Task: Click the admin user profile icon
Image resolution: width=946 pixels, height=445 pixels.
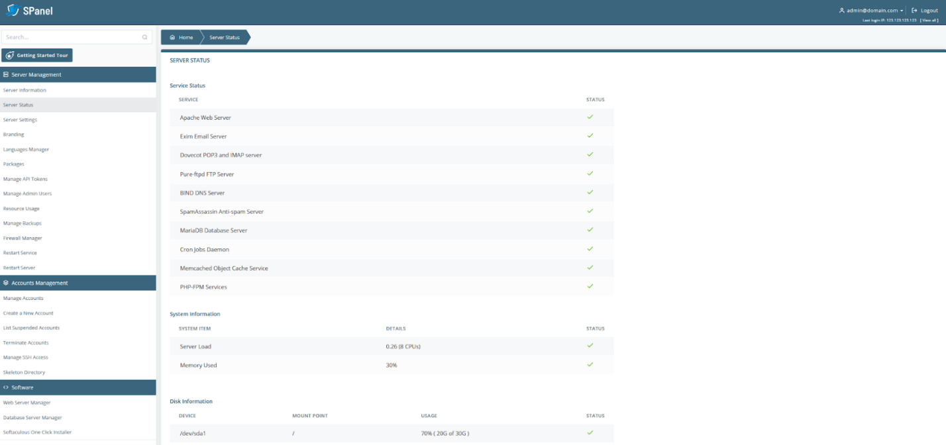Action: pos(840,10)
